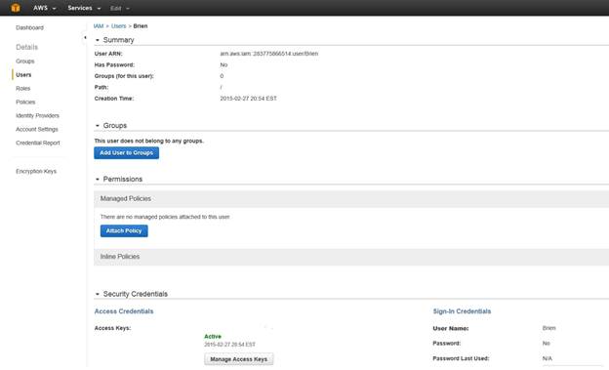Screen dimensions: 609x370
Task: Click the Details heading in the sidebar
Action: 26,47
